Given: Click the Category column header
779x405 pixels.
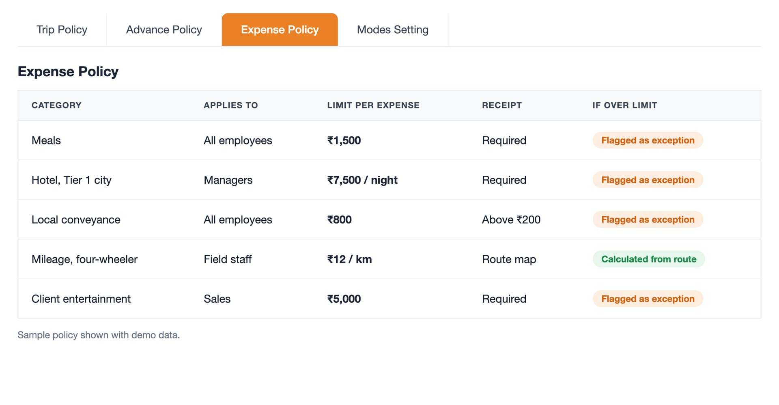Looking at the screenshot, I should click(56, 105).
